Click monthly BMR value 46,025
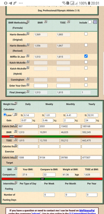Screen dimensions: 104x214 [71, 132]
